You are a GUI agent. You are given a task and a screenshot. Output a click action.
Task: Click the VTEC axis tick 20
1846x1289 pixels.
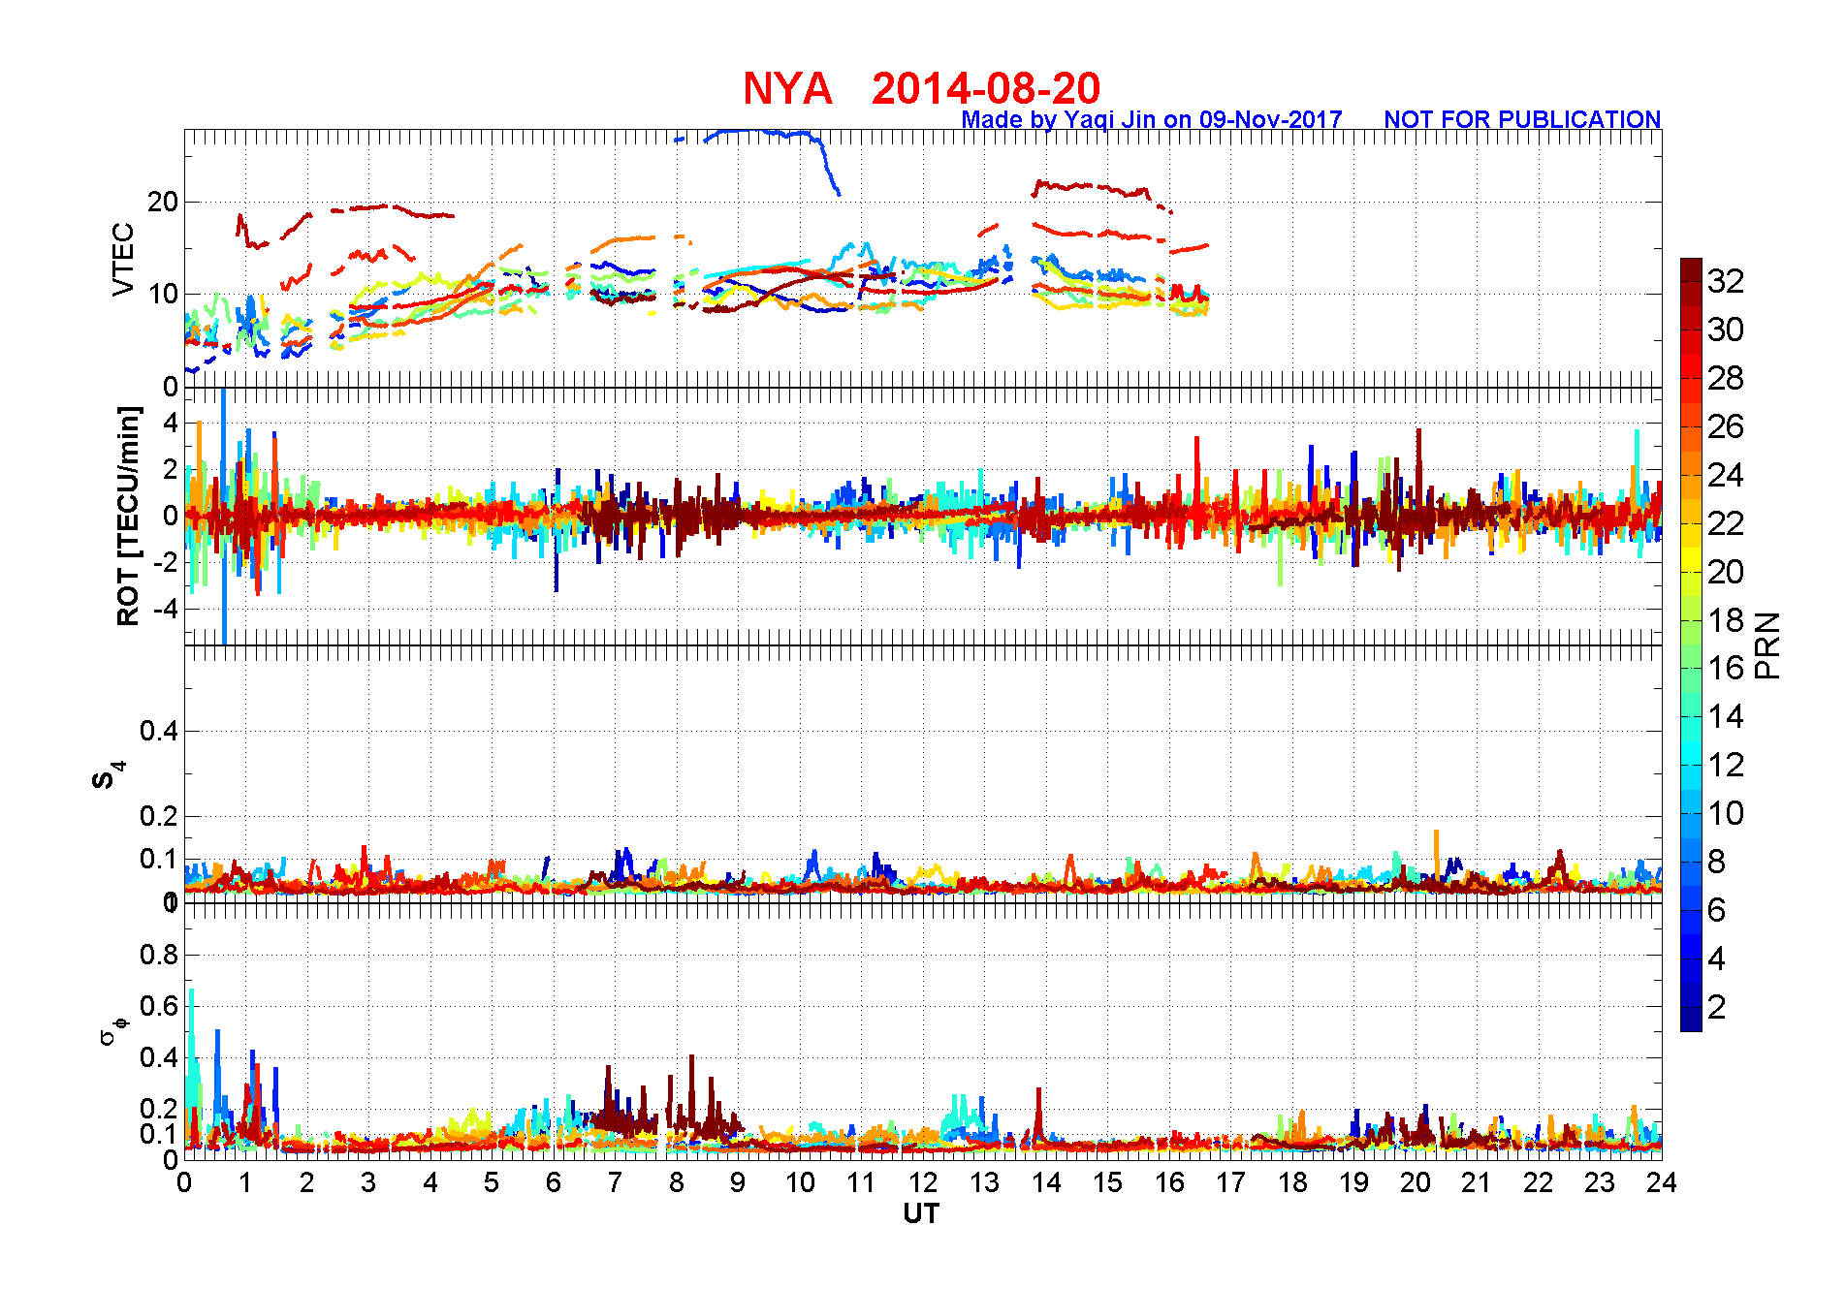[163, 202]
